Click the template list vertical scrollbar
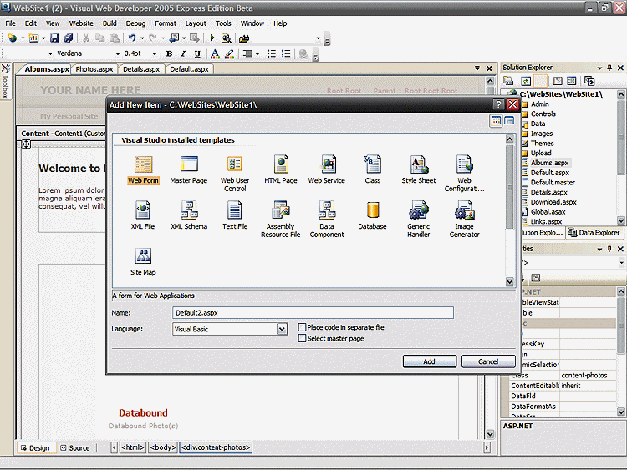The image size is (627, 470). point(509,210)
